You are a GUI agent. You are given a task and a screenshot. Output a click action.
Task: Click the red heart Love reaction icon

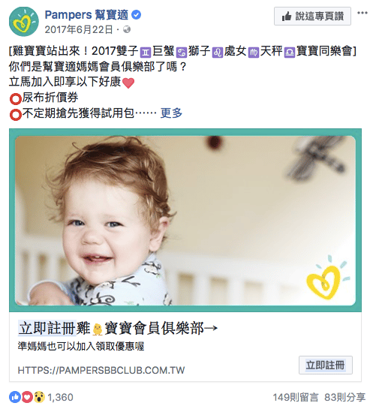(27, 397)
